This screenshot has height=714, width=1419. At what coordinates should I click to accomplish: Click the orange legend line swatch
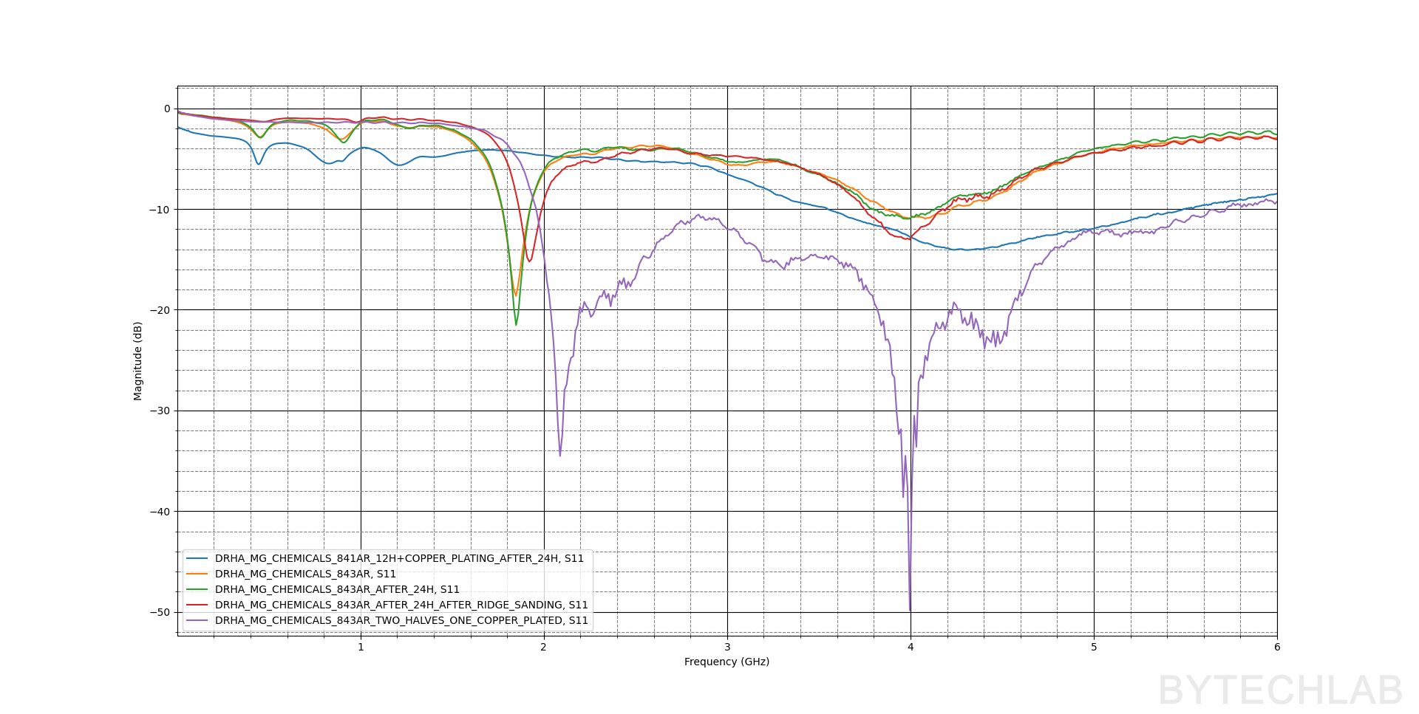[198, 574]
